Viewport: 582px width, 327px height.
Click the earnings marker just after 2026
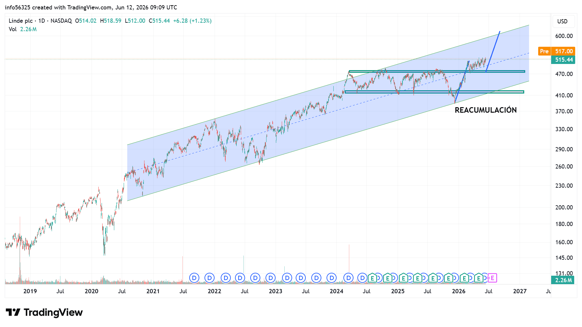(x=464, y=278)
